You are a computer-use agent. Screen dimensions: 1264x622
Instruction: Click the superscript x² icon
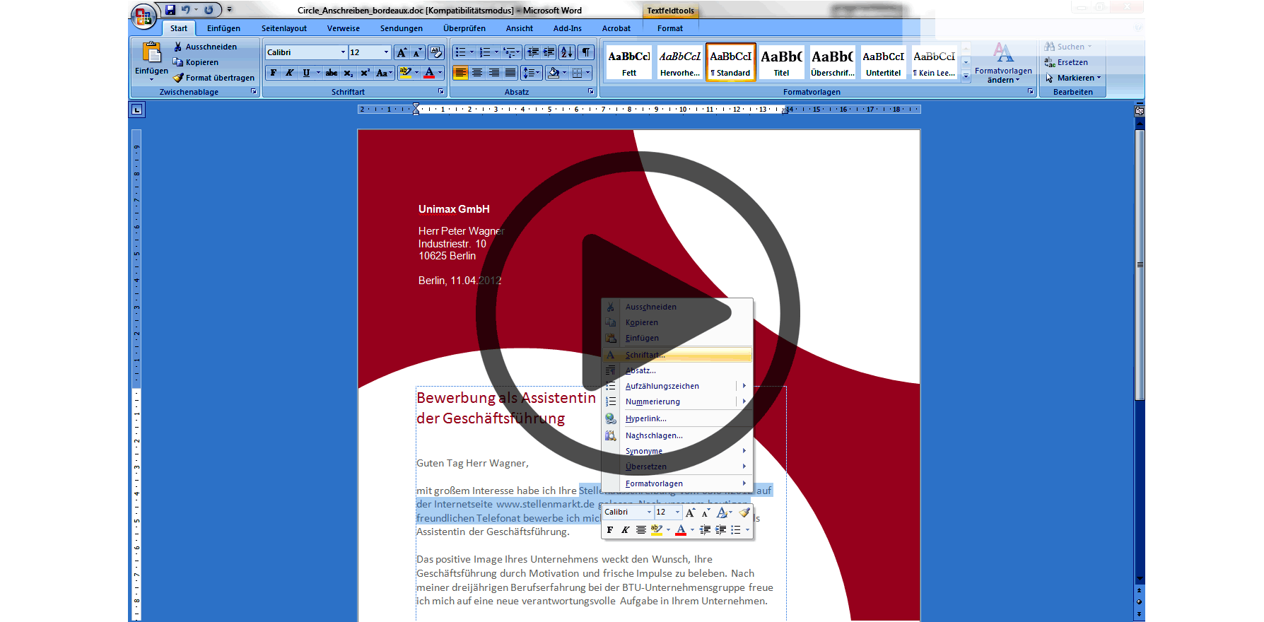365,73
